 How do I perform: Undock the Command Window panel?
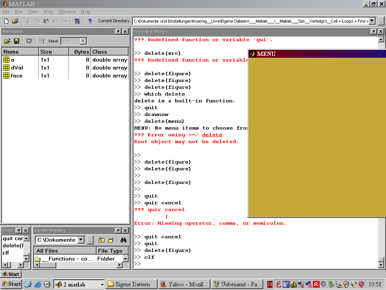[374, 31]
